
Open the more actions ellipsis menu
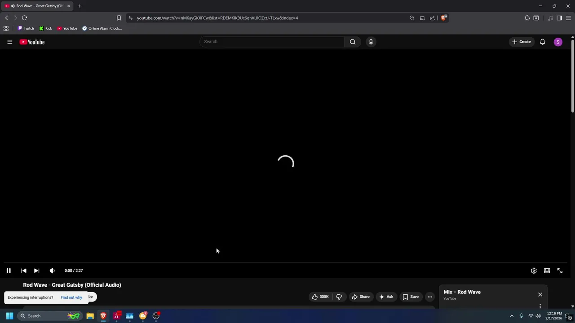coord(430,297)
